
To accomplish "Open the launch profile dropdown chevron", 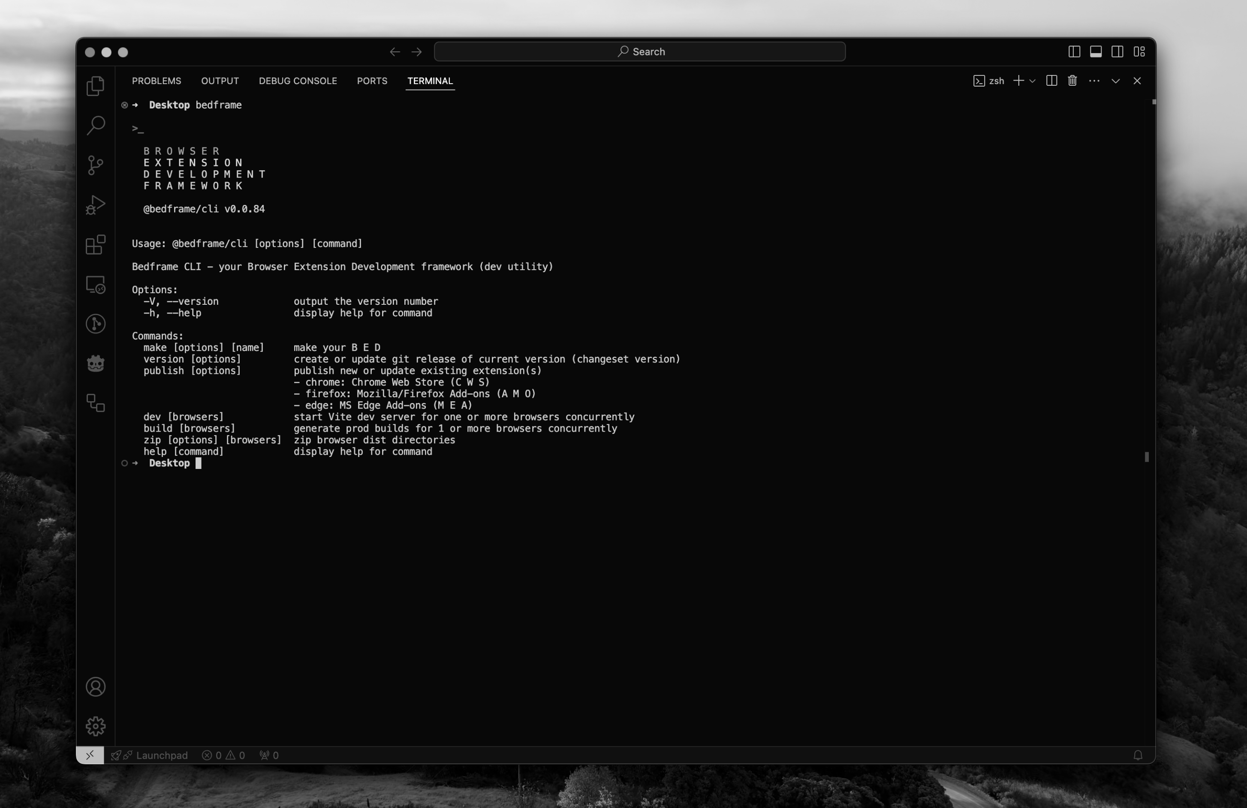I will pos(1033,81).
